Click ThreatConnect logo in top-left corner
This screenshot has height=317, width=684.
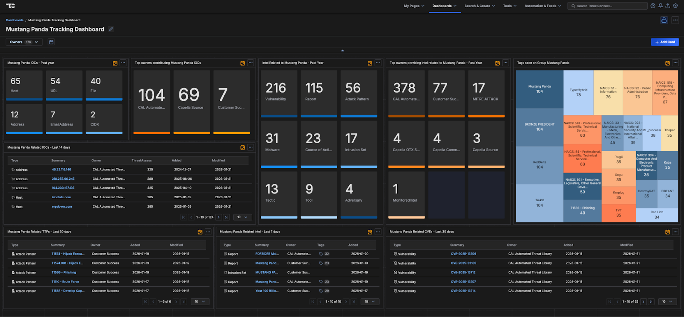click(11, 6)
